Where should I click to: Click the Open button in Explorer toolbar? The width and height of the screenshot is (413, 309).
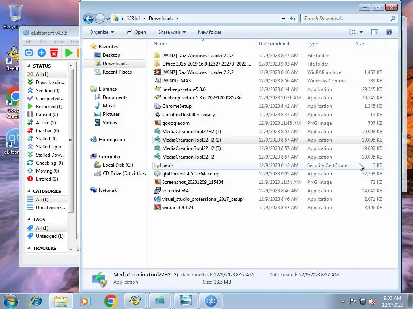pos(136,32)
